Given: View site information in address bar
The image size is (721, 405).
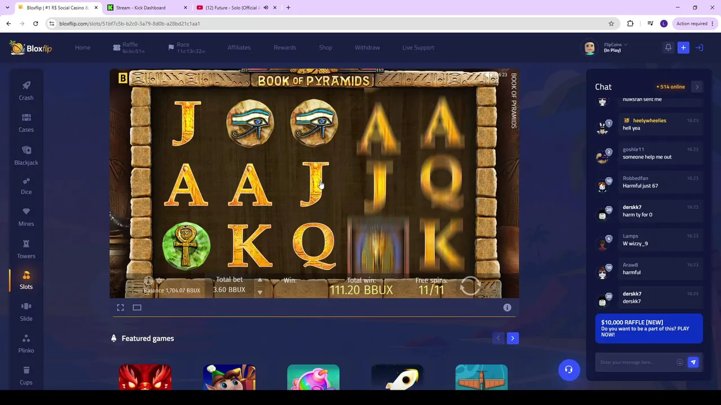Looking at the screenshot, I should (52, 24).
